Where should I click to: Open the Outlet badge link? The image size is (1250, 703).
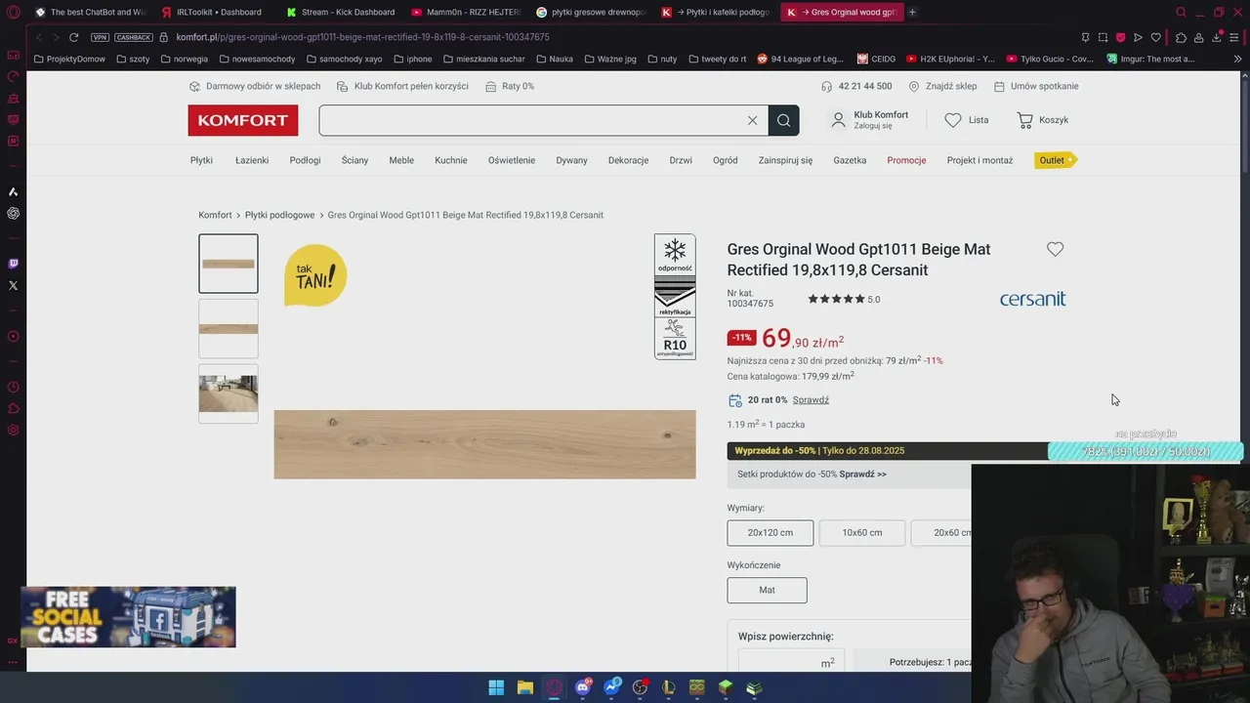point(1055,160)
